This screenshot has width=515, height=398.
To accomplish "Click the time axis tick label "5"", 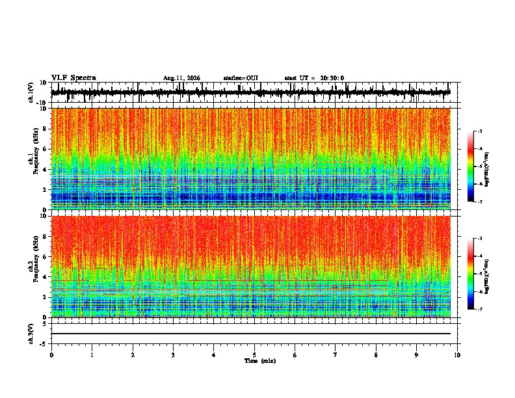I will coord(254,355).
